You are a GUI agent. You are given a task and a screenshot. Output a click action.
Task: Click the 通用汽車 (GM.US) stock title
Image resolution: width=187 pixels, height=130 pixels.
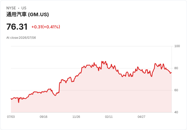(x=27, y=14)
